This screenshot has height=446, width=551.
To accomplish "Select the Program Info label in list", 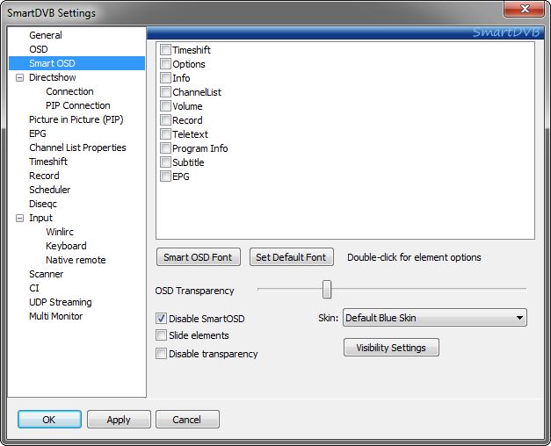I will click(200, 148).
